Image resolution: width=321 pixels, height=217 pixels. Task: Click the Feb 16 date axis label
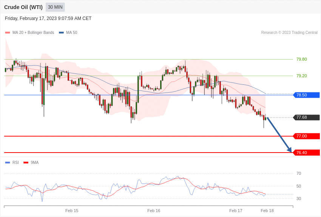tap(154, 211)
